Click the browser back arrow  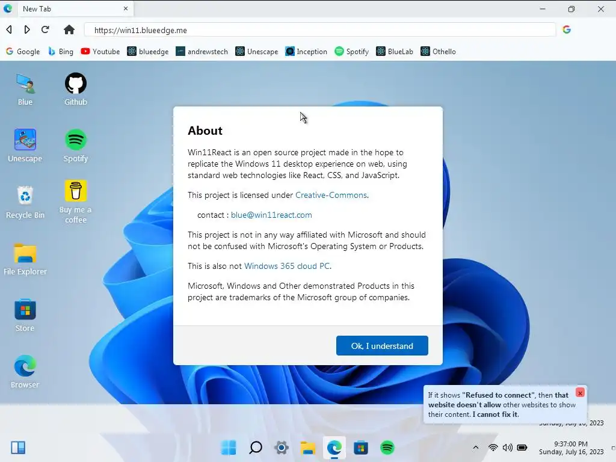(9, 29)
